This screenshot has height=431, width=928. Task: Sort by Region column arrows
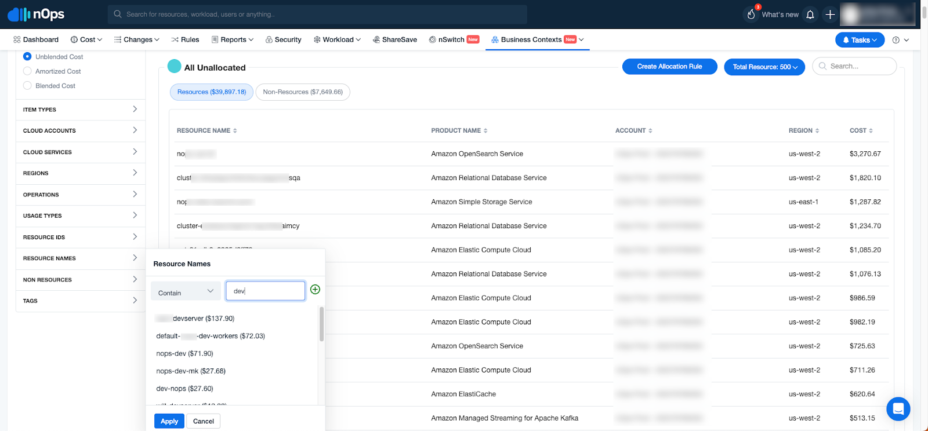(817, 131)
